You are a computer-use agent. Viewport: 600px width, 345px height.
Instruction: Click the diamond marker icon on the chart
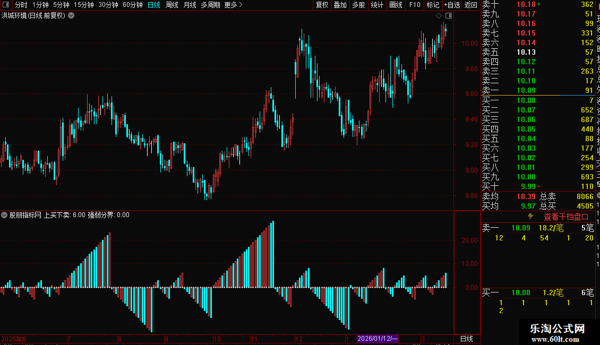click(x=439, y=16)
